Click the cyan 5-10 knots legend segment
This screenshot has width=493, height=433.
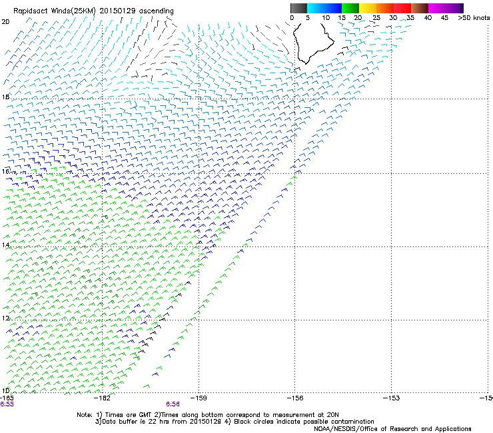click(x=316, y=8)
